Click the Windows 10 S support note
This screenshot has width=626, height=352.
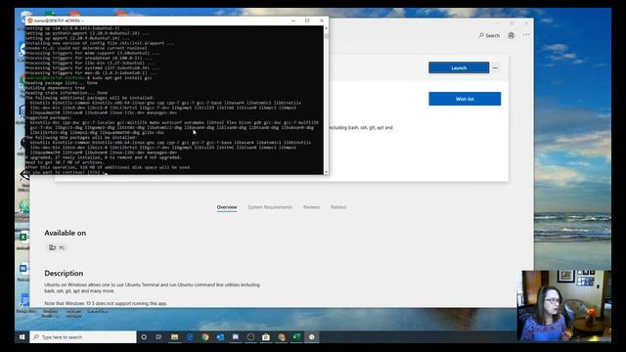coord(106,303)
